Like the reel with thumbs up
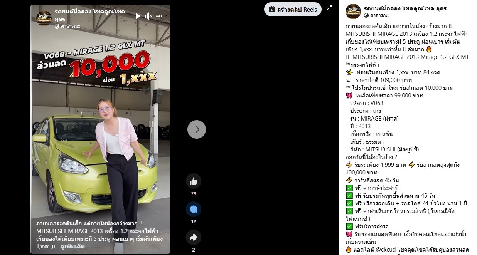This screenshot has width=477, height=255. coord(194,181)
